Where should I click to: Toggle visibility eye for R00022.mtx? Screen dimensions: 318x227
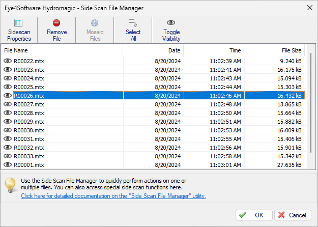[8, 61]
